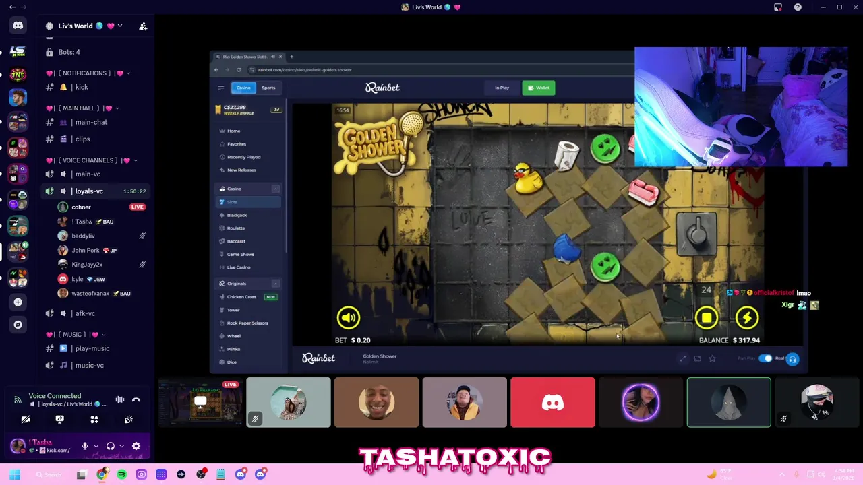Disconnect from voice with hang-up icon
The height and width of the screenshot is (485, 863).
tap(136, 399)
